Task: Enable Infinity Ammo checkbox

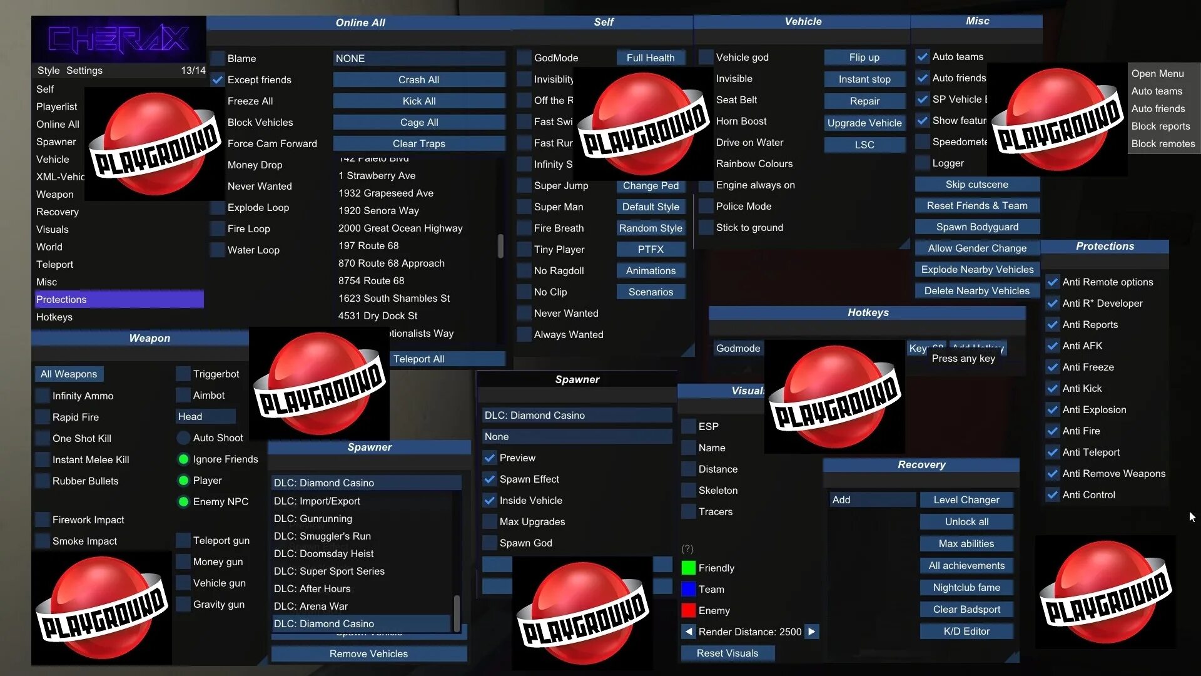Action: pos(43,396)
